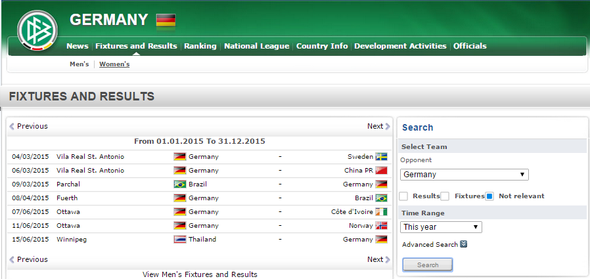This screenshot has height=279, width=590.
Task: Click the Search button
Action: click(x=428, y=265)
